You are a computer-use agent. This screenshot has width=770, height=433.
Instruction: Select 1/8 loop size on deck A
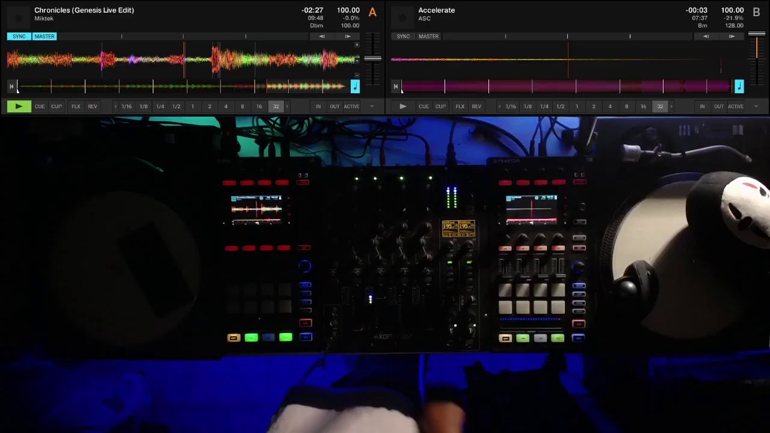(143, 106)
